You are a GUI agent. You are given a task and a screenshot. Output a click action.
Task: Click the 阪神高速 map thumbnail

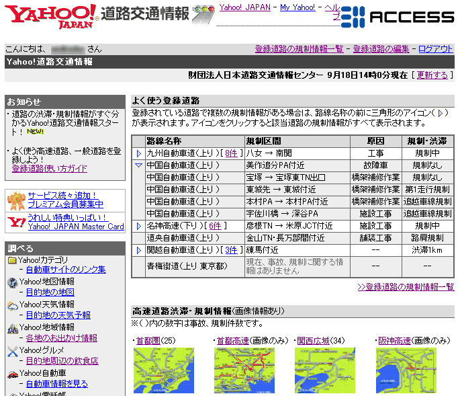[406, 370]
